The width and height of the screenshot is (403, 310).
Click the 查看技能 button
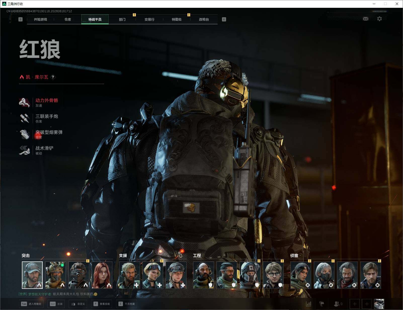click(102, 304)
